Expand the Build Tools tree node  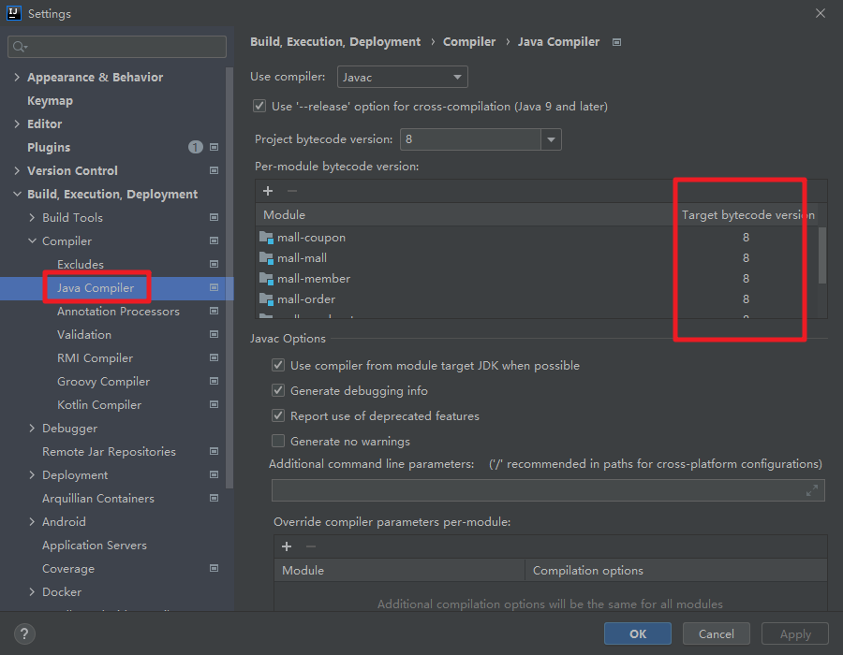click(x=33, y=218)
